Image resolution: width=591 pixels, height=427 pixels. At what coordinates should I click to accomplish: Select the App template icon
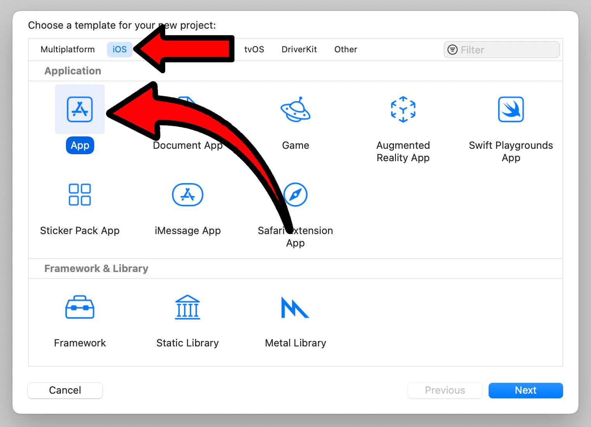click(x=80, y=109)
